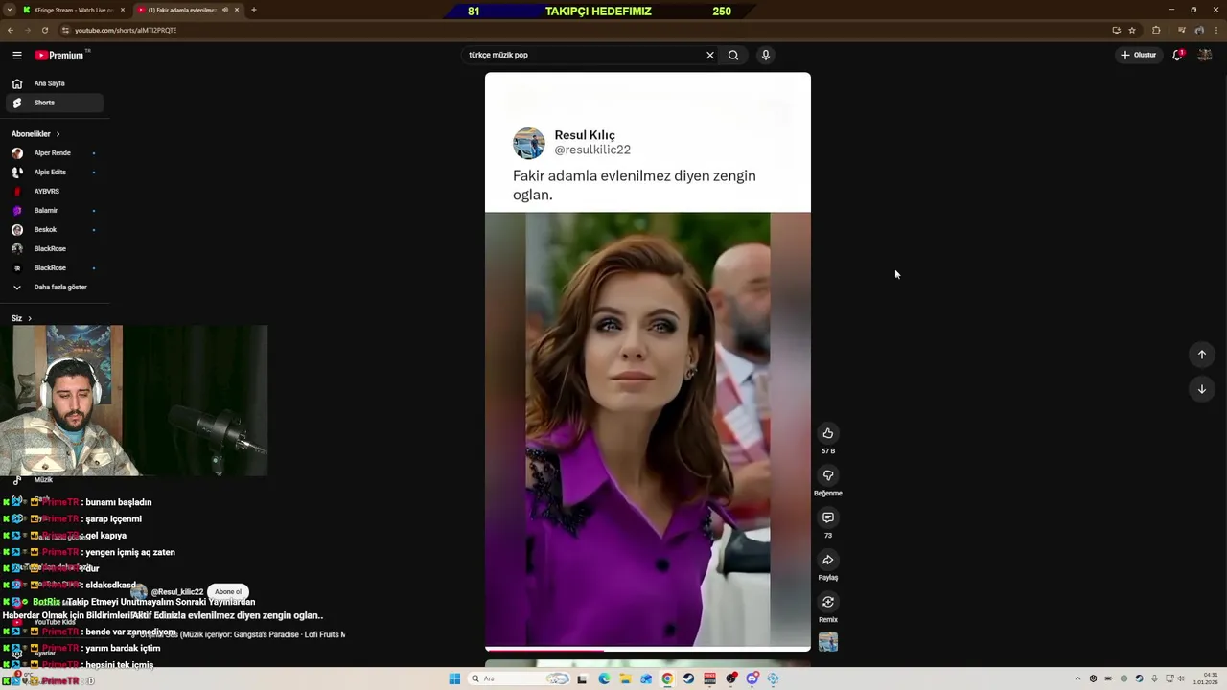Install app icon in address bar
This screenshot has width=1227, height=690.
1117,30
